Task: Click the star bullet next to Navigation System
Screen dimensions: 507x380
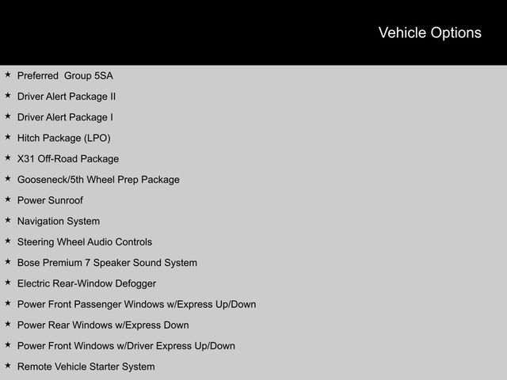Action: pos(8,220)
